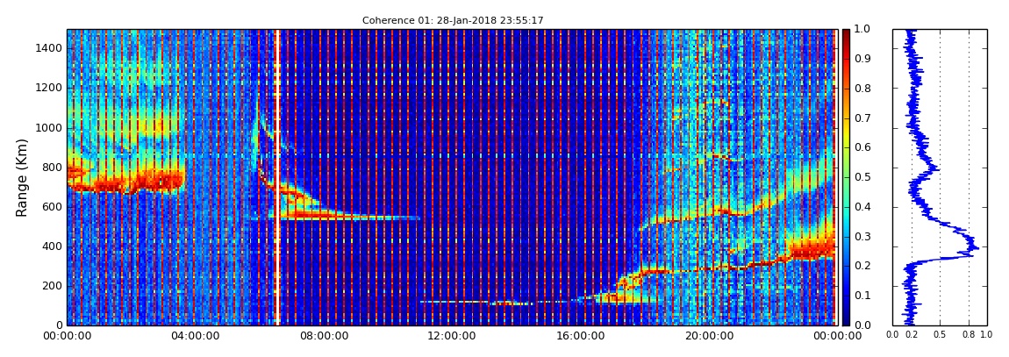Viewport: 1009px width, 357px height.
Task: Click the white vertical gap line near 06:30
Action: click(277, 177)
